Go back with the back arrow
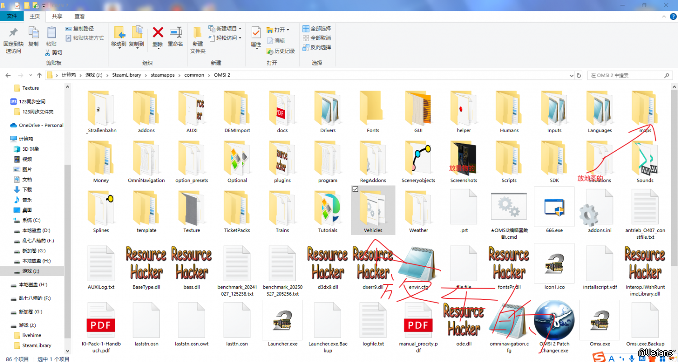This screenshot has height=362, width=678. [8, 75]
